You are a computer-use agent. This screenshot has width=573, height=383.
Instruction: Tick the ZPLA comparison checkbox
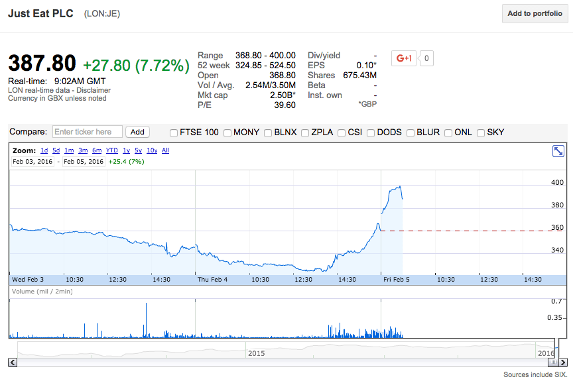pos(305,133)
